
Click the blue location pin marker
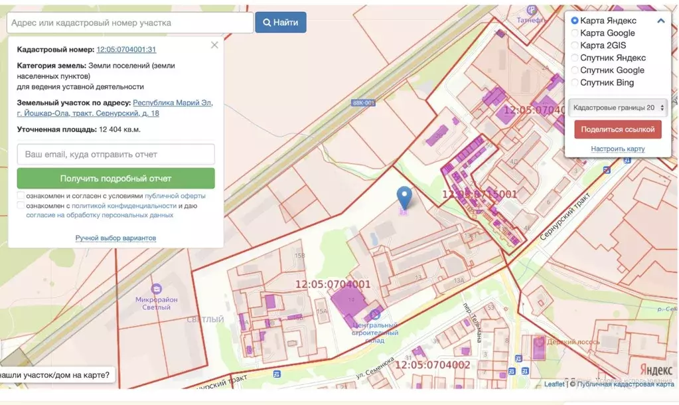pos(404,198)
